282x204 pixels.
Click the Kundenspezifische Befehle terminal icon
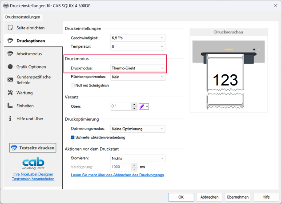(10, 80)
